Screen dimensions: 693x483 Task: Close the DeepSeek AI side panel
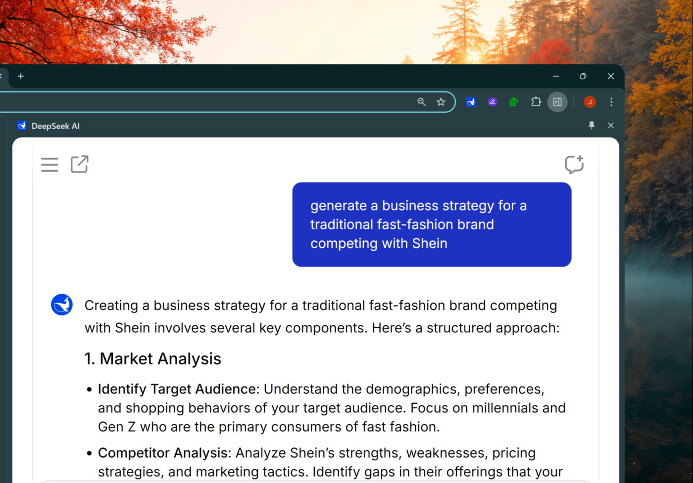[610, 126]
